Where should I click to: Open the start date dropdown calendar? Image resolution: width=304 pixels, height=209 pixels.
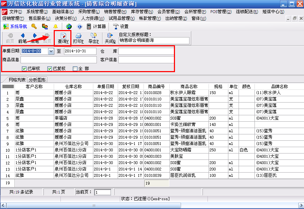click(51, 51)
